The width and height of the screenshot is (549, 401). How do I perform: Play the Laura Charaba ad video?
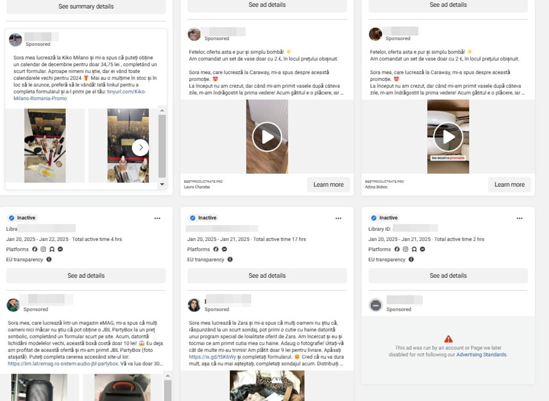267,137
